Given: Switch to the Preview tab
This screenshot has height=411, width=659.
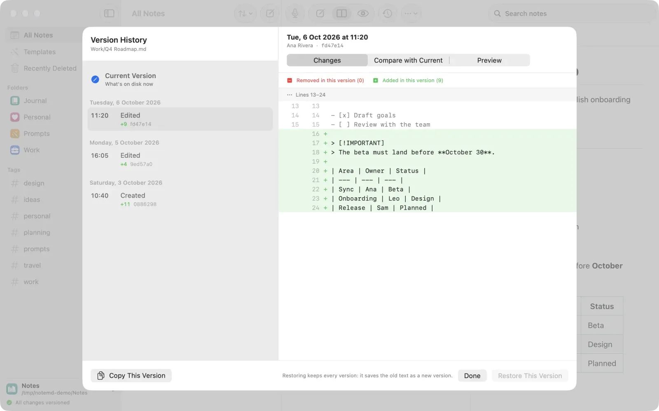Looking at the screenshot, I should (489, 60).
